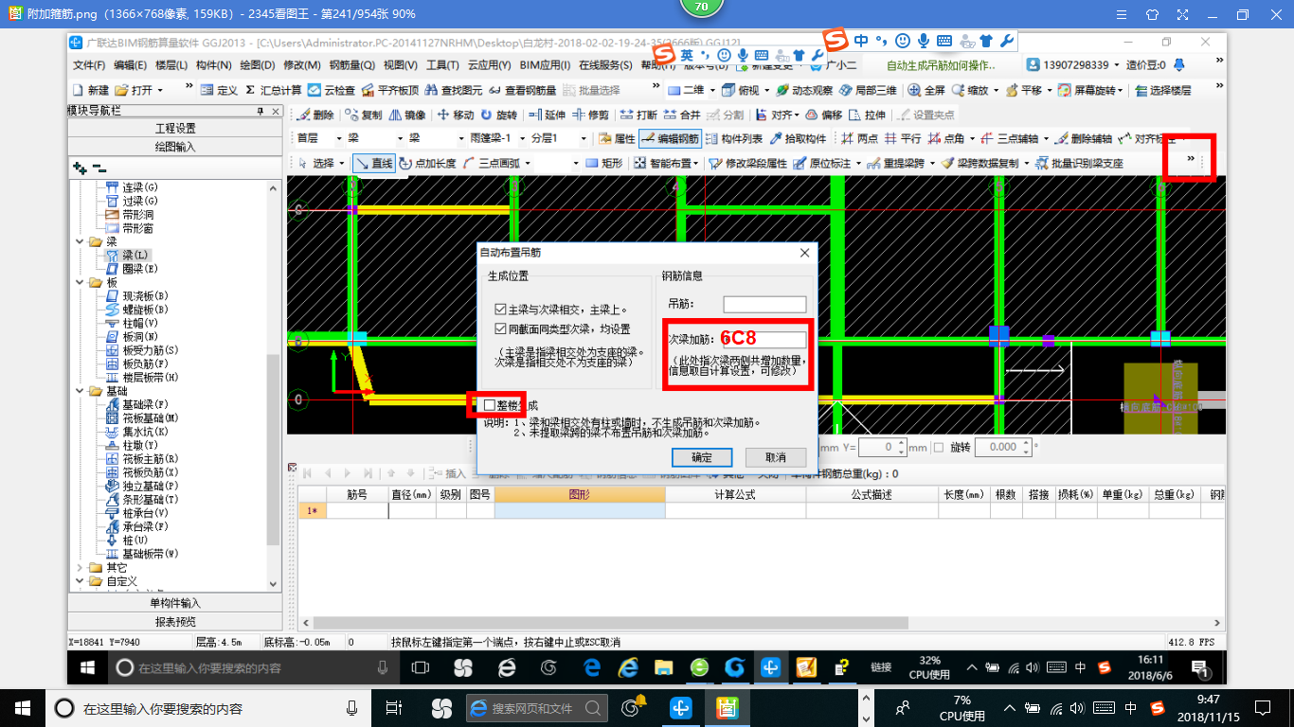Select the 复制 copy tool

(x=363, y=115)
